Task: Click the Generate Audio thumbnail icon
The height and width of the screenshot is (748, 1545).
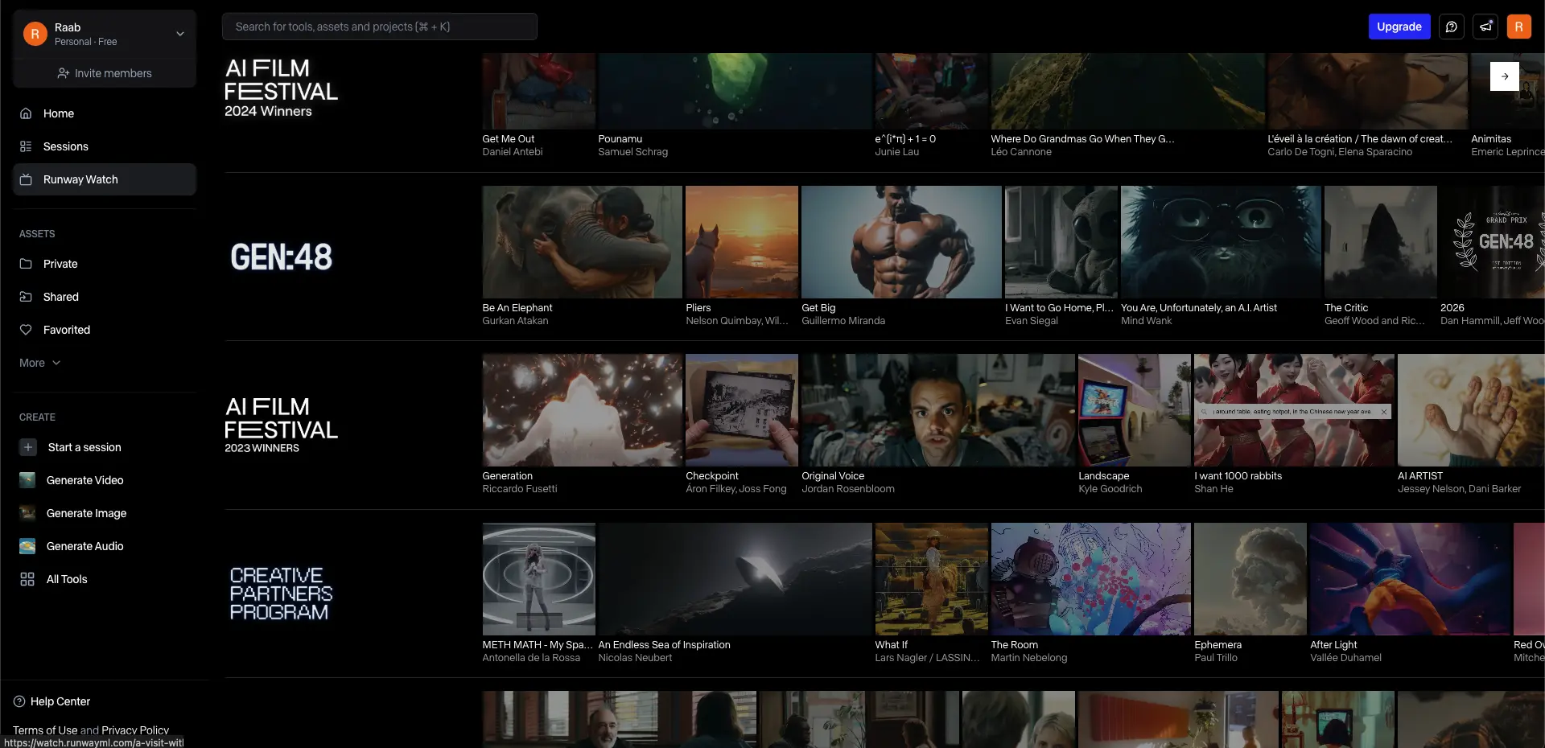Action: pos(27,546)
